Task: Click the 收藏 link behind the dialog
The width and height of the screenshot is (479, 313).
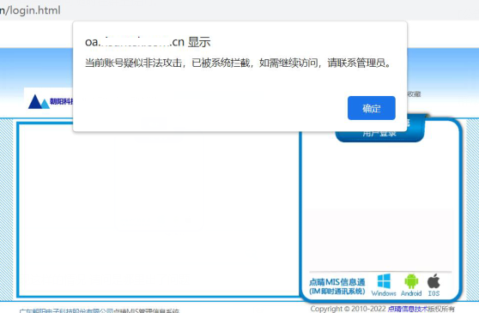Action: 415,94
